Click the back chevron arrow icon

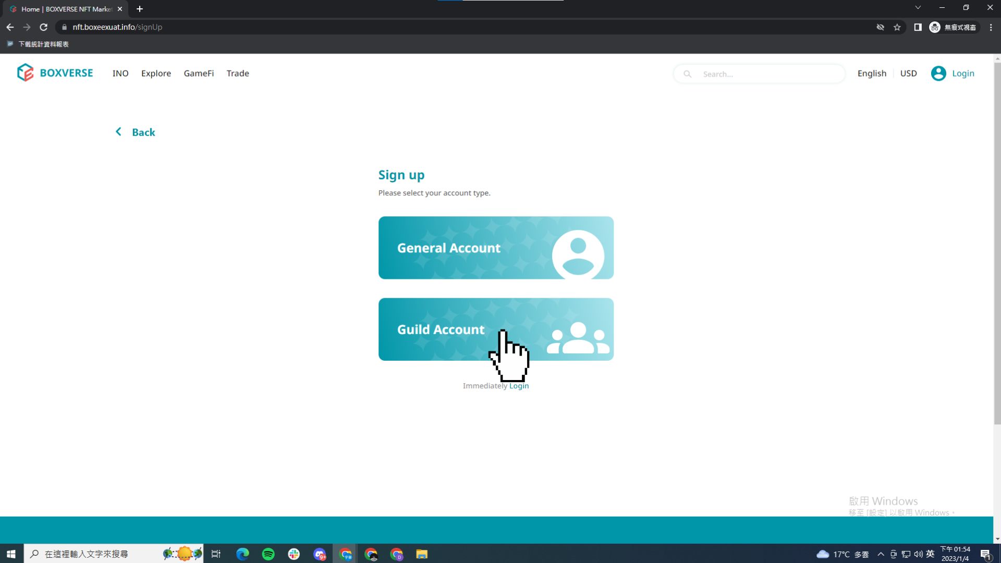click(x=118, y=132)
